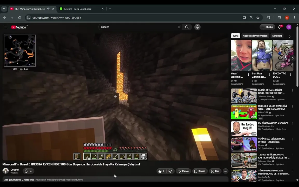Open options for ENCONTRO DOS short

pyautogui.click(x=290, y=75)
